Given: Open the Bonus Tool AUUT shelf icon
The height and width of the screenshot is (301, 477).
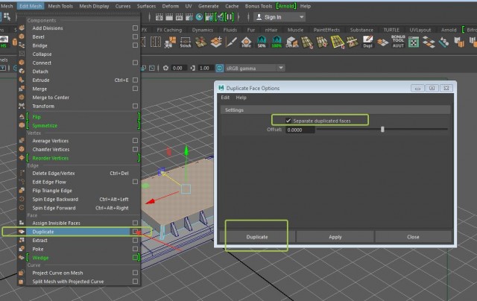Looking at the screenshot, I should pyautogui.click(x=398, y=41).
